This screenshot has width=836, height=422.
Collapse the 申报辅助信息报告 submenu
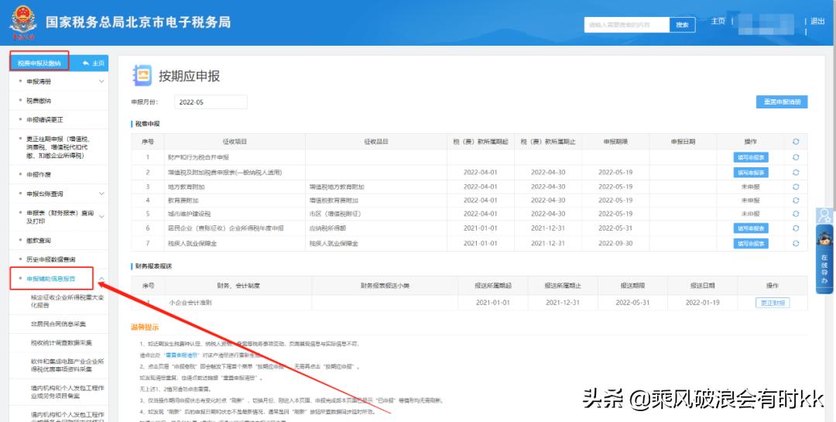pos(101,279)
